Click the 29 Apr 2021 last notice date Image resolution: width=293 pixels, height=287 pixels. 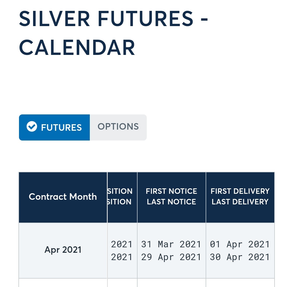click(x=171, y=257)
